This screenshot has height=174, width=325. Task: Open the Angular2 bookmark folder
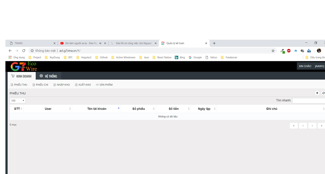click(x=84, y=57)
